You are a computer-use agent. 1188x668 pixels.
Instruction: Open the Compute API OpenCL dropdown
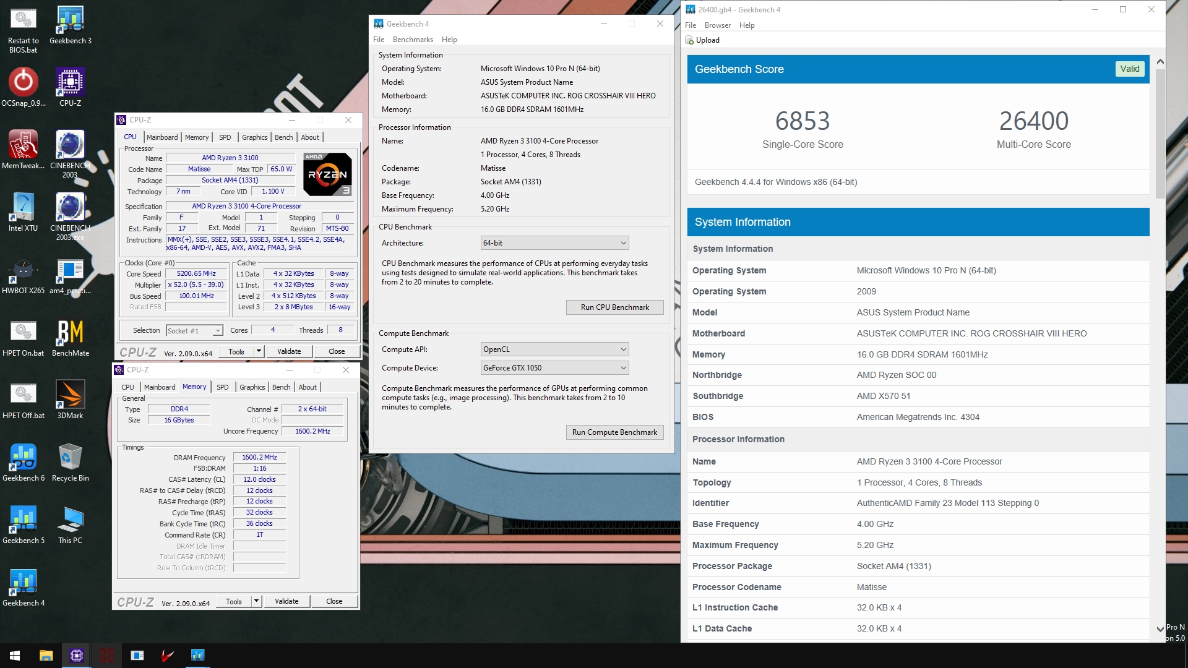point(554,349)
